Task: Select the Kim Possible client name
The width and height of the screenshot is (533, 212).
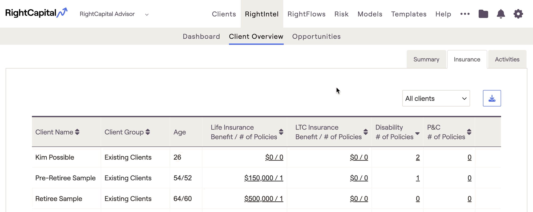Action: tap(55, 157)
